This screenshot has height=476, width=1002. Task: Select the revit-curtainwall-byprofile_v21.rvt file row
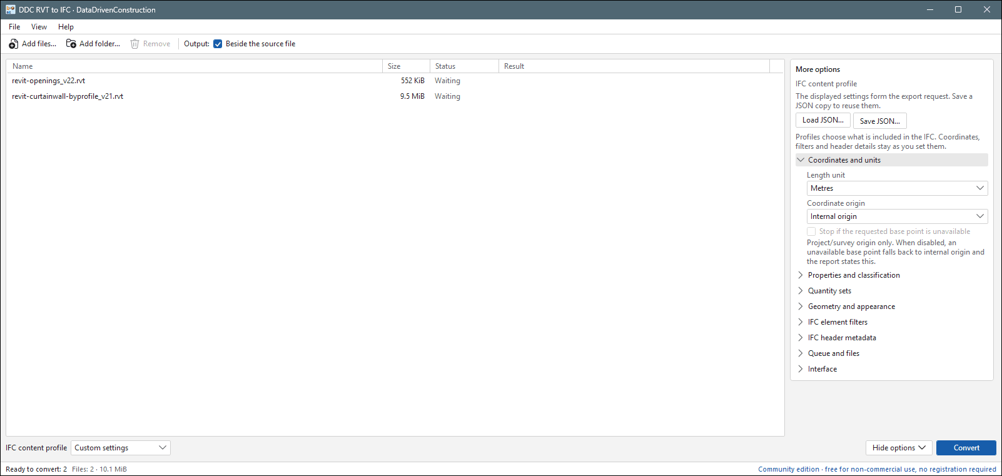coord(394,96)
